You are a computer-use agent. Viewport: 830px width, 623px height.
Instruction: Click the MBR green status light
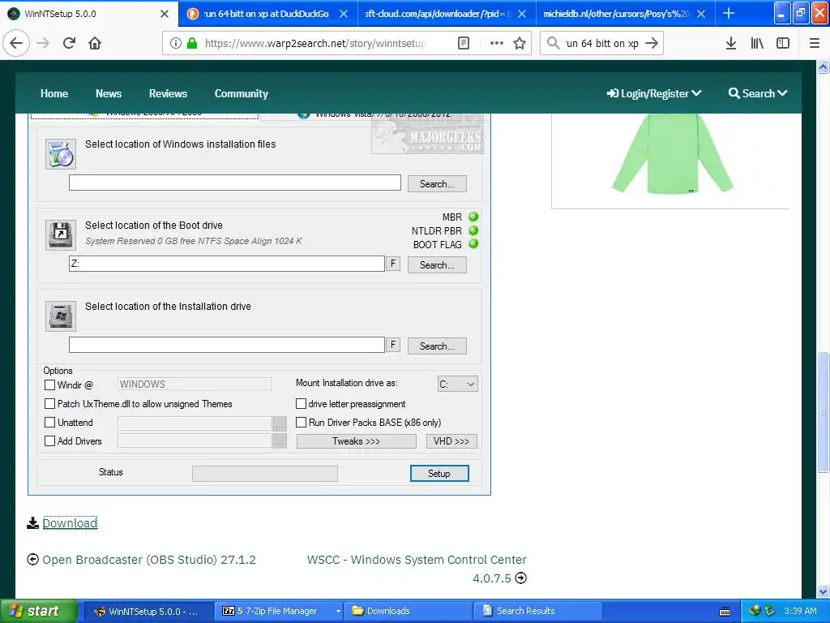(x=473, y=217)
